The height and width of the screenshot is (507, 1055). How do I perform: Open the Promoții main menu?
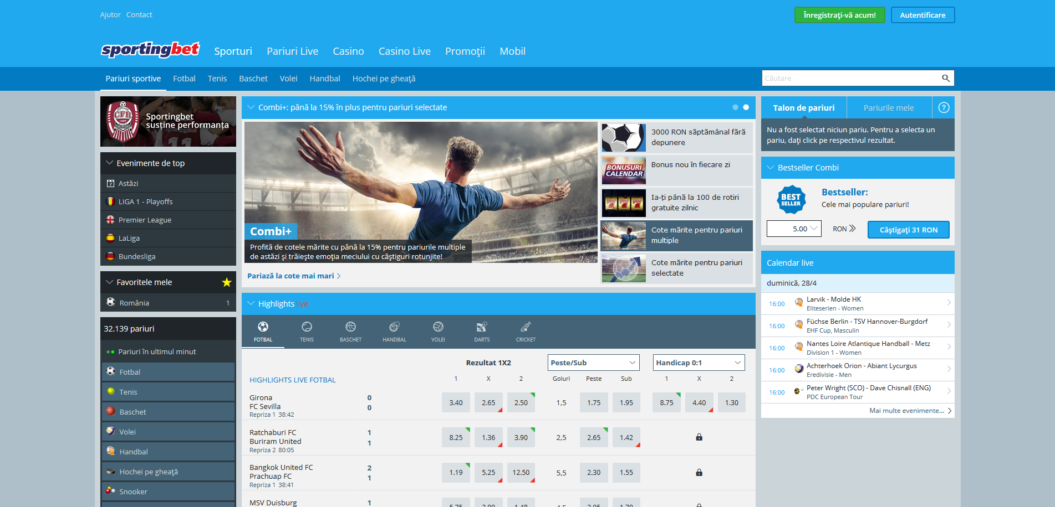(465, 51)
